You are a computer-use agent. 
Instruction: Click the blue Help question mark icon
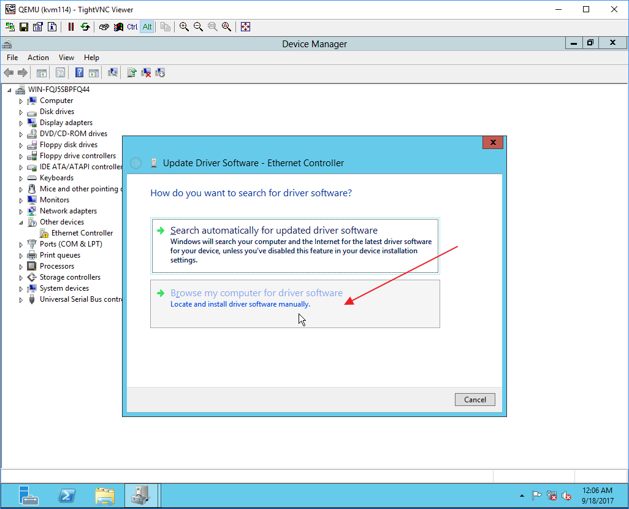pos(80,72)
